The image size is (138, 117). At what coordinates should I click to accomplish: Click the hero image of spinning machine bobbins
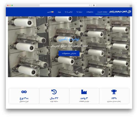pos(69,47)
